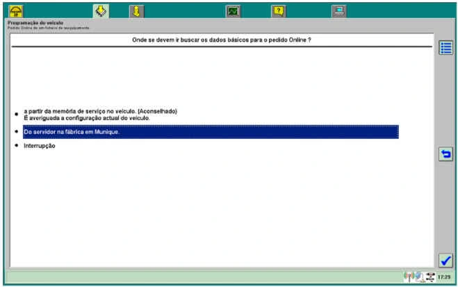This screenshot has width=458, height=287.
Task: Confirm selection with the blue checkmark button
Action: [x=445, y=260]
